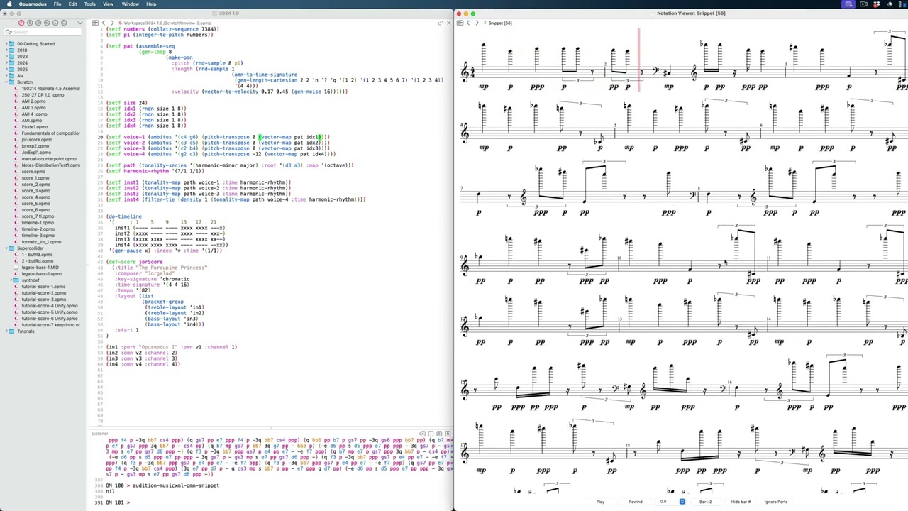Toggle the Notation Viewer sidebar icon

(460, 23)
